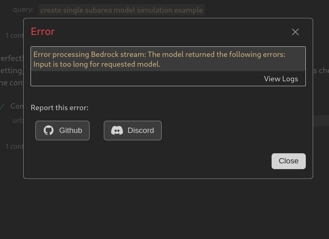Report the error on Discord

point(132,130)
